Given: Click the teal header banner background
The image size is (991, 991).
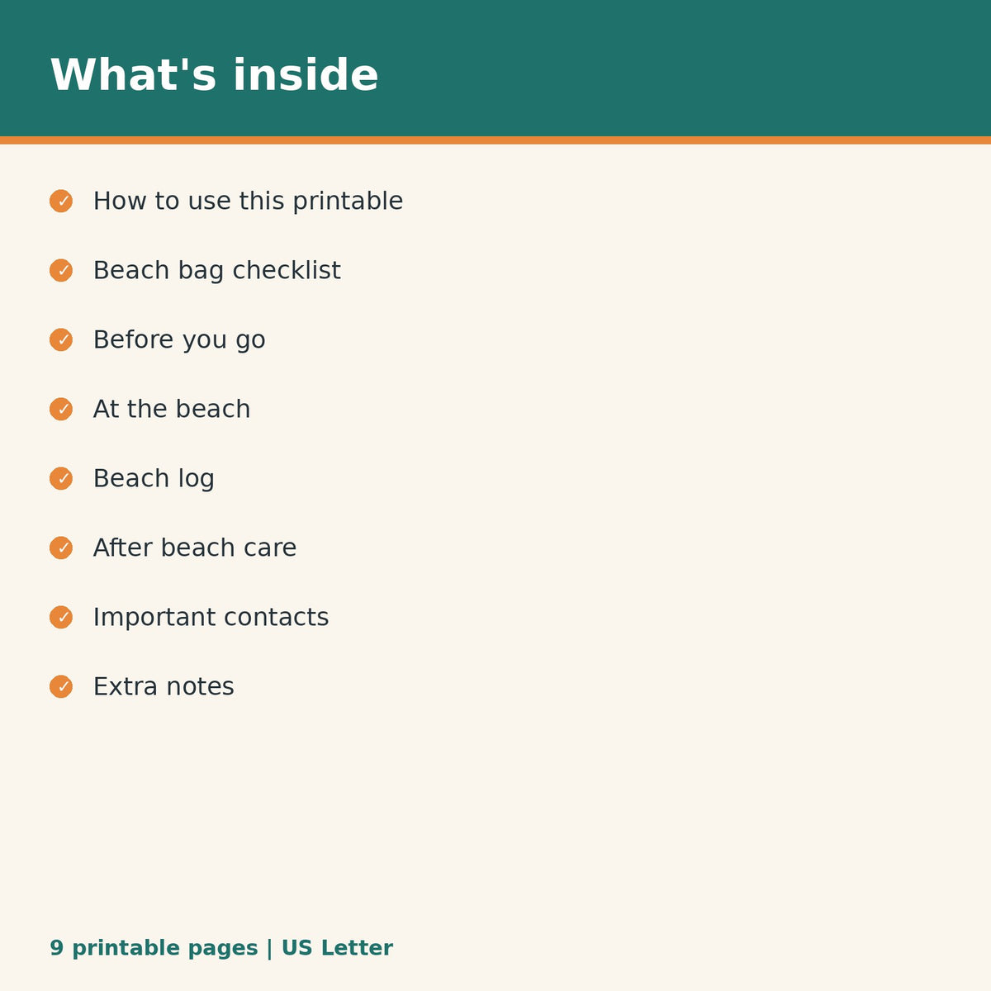Looking at the screenshot, I should pos(661,68).
